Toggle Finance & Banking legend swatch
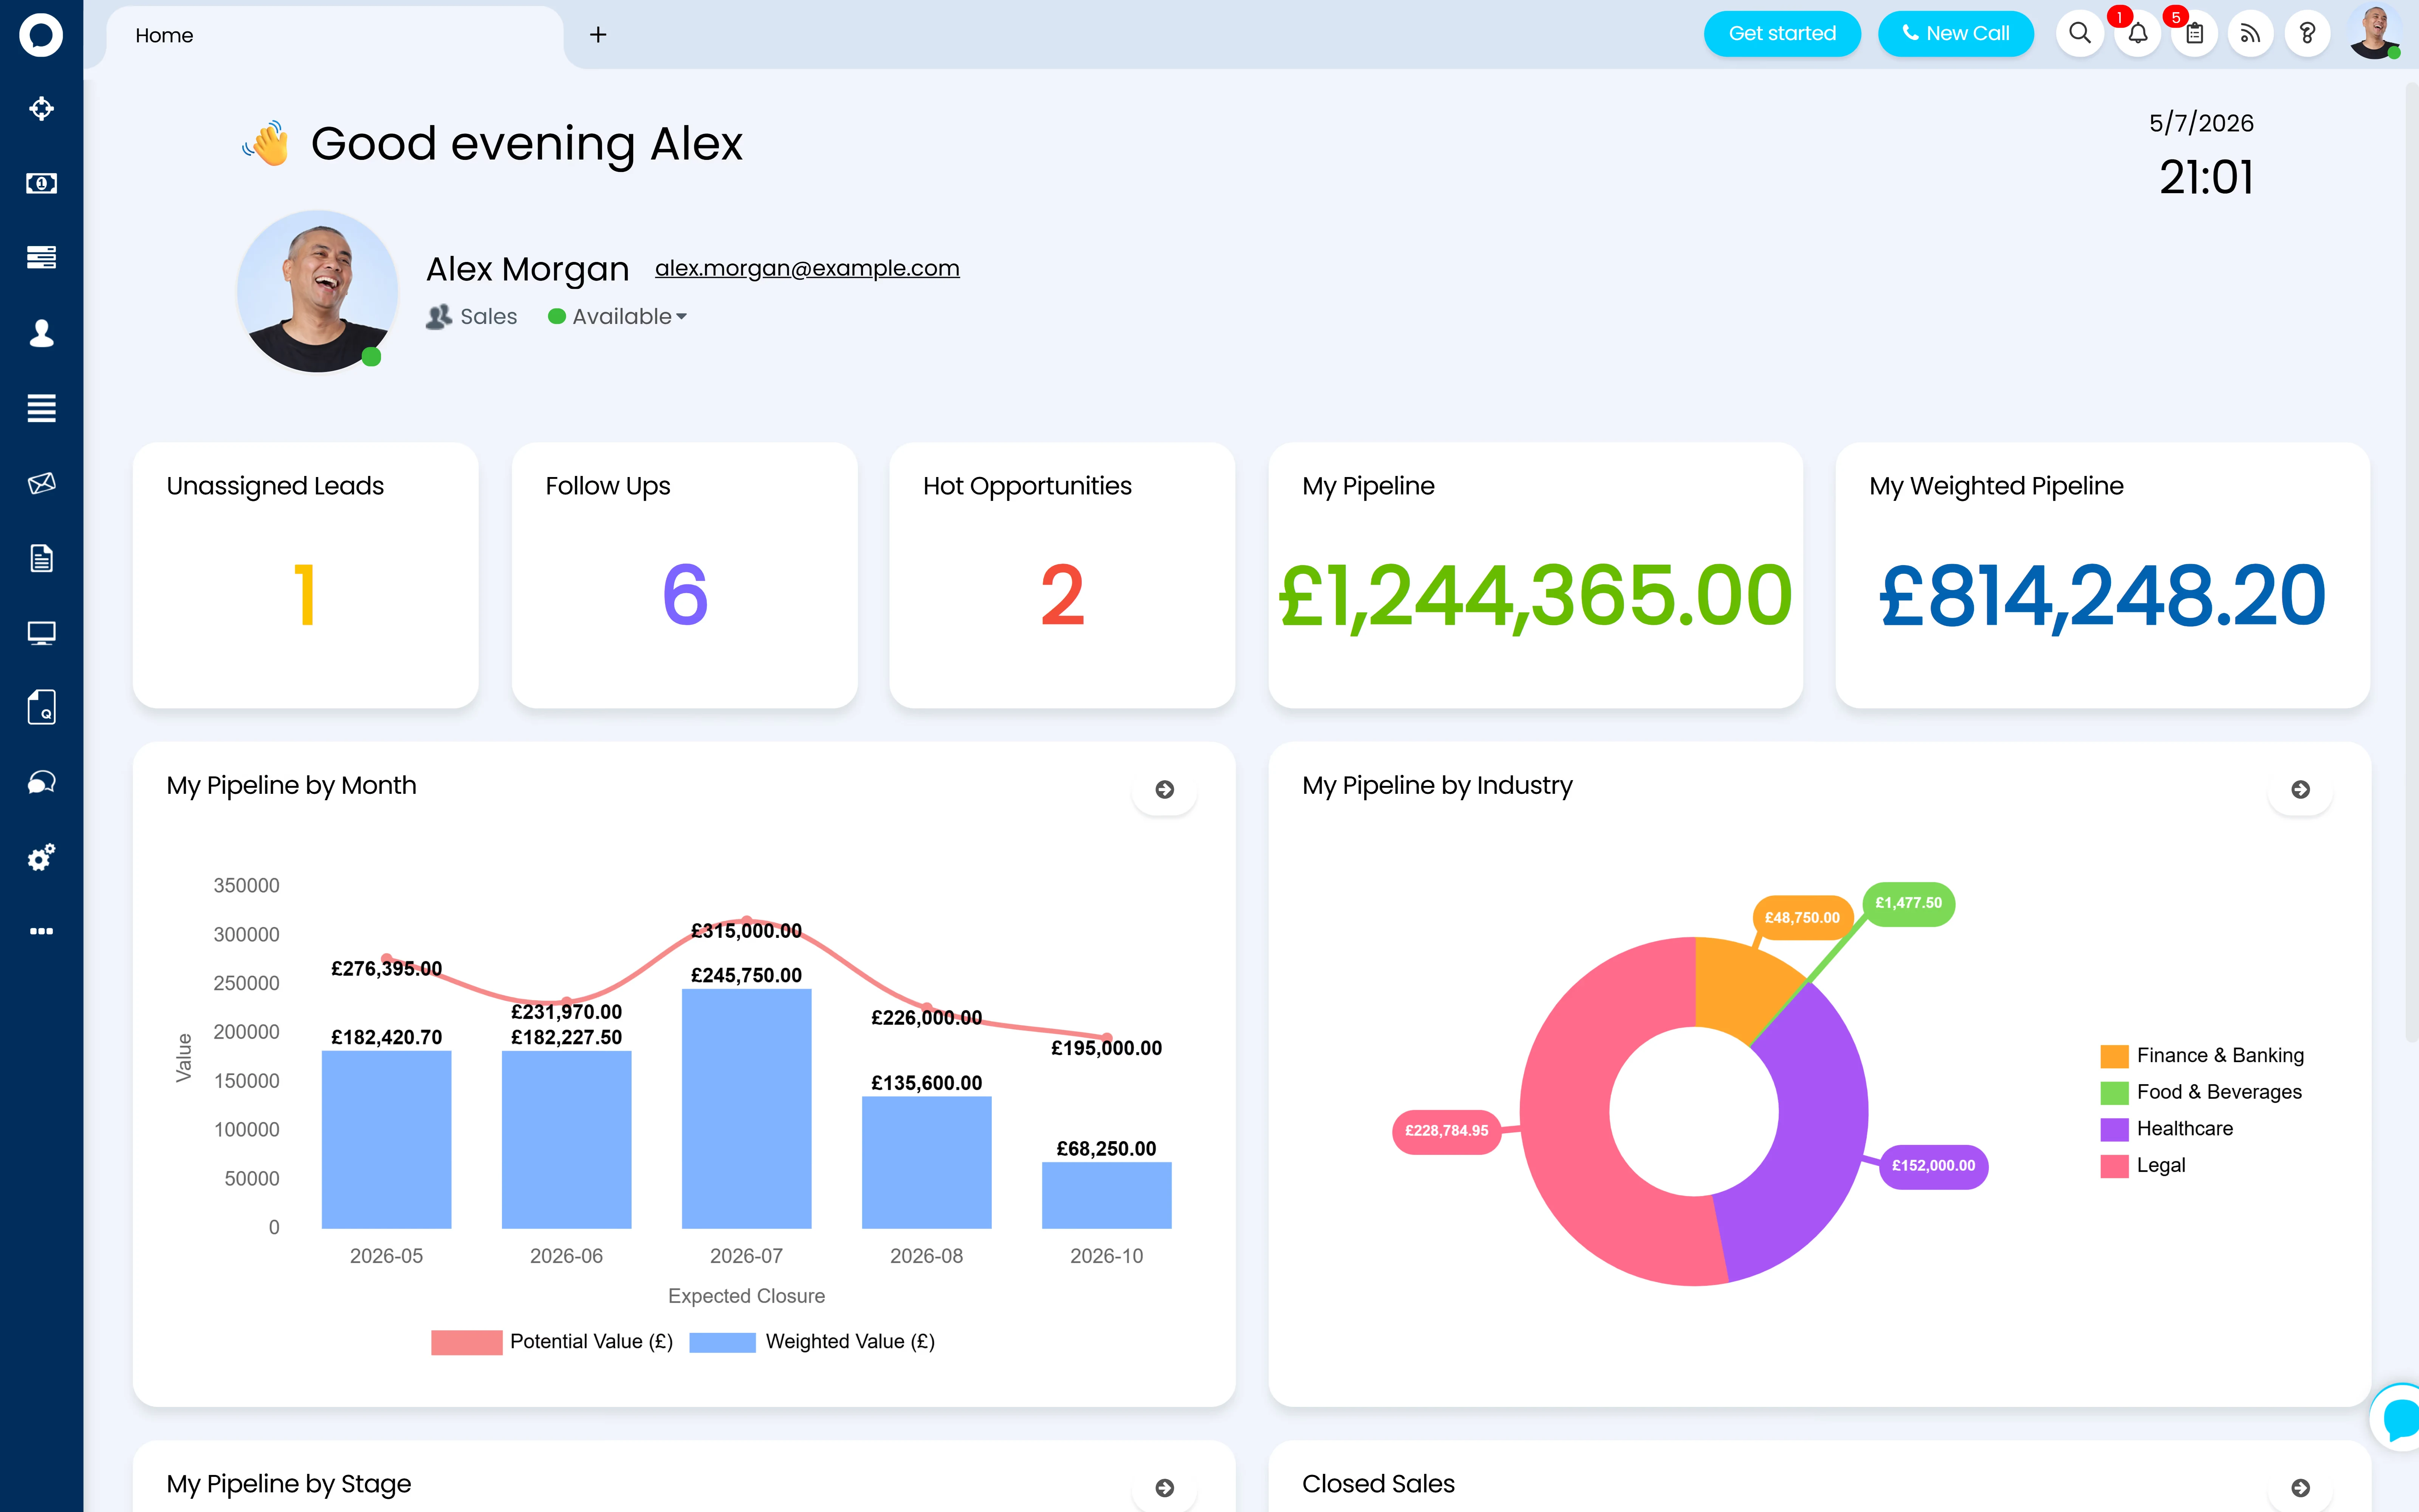Image resolution: width=2419 pixels, height=1512 pixels. [2114, 1056]
